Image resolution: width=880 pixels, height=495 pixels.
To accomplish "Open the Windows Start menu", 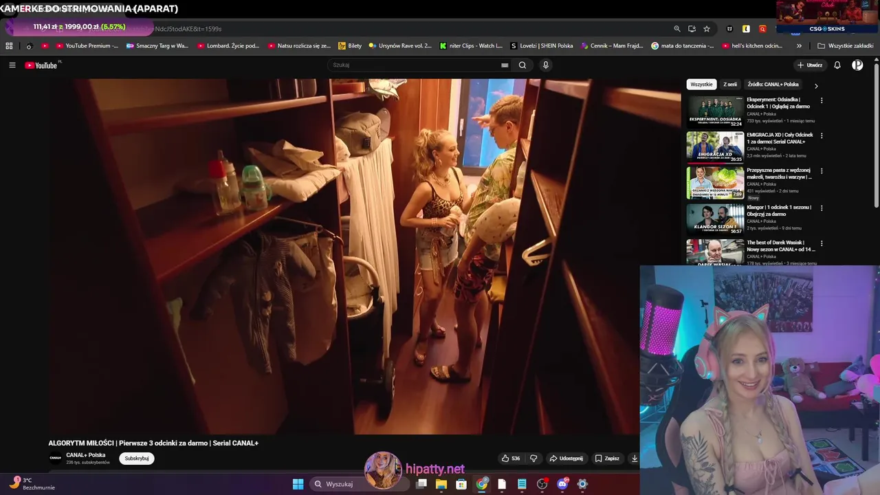I will coord(298,484).
